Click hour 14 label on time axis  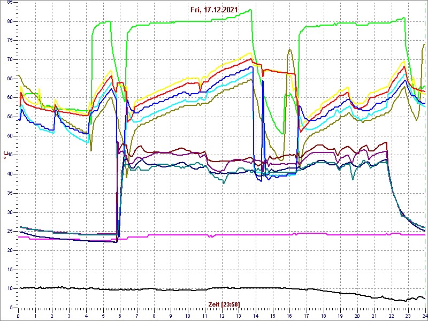tap(256, 316)
